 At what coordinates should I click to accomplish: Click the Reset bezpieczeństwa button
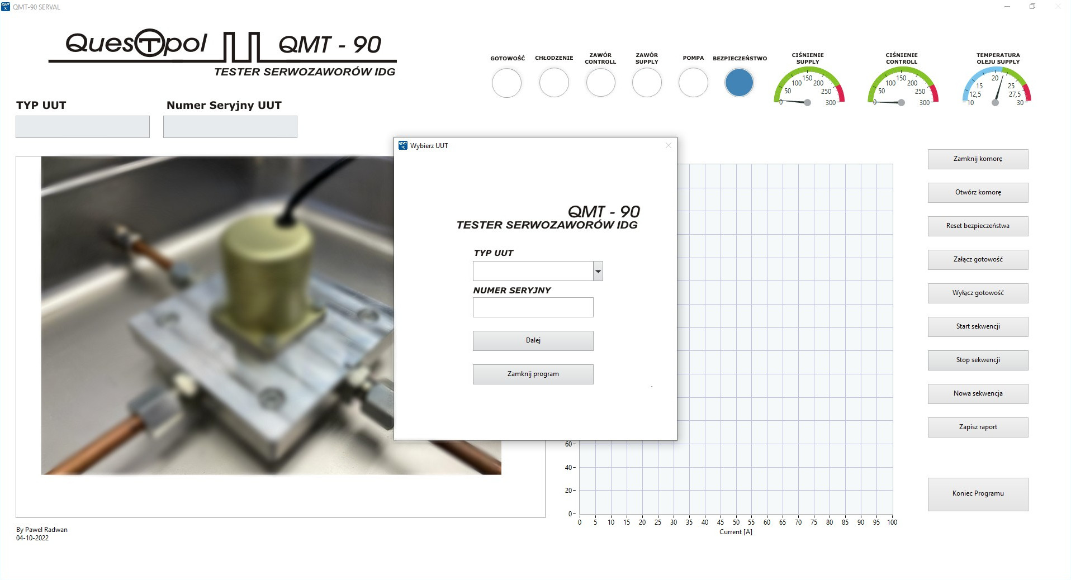(x=978, y=226)
